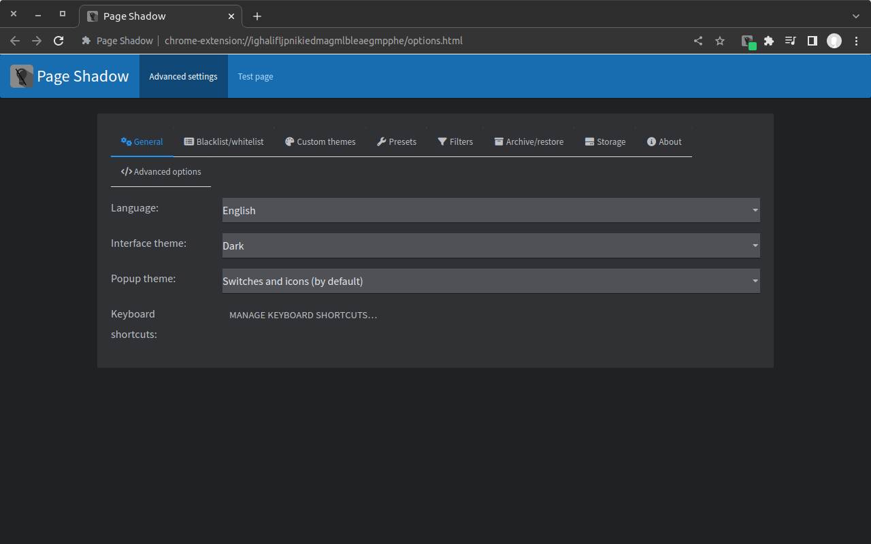Image resolution: width=871 pixels, height=544 pixels.
Task: Click the Keyboard shortcuts label
Action: pos(134,324)
